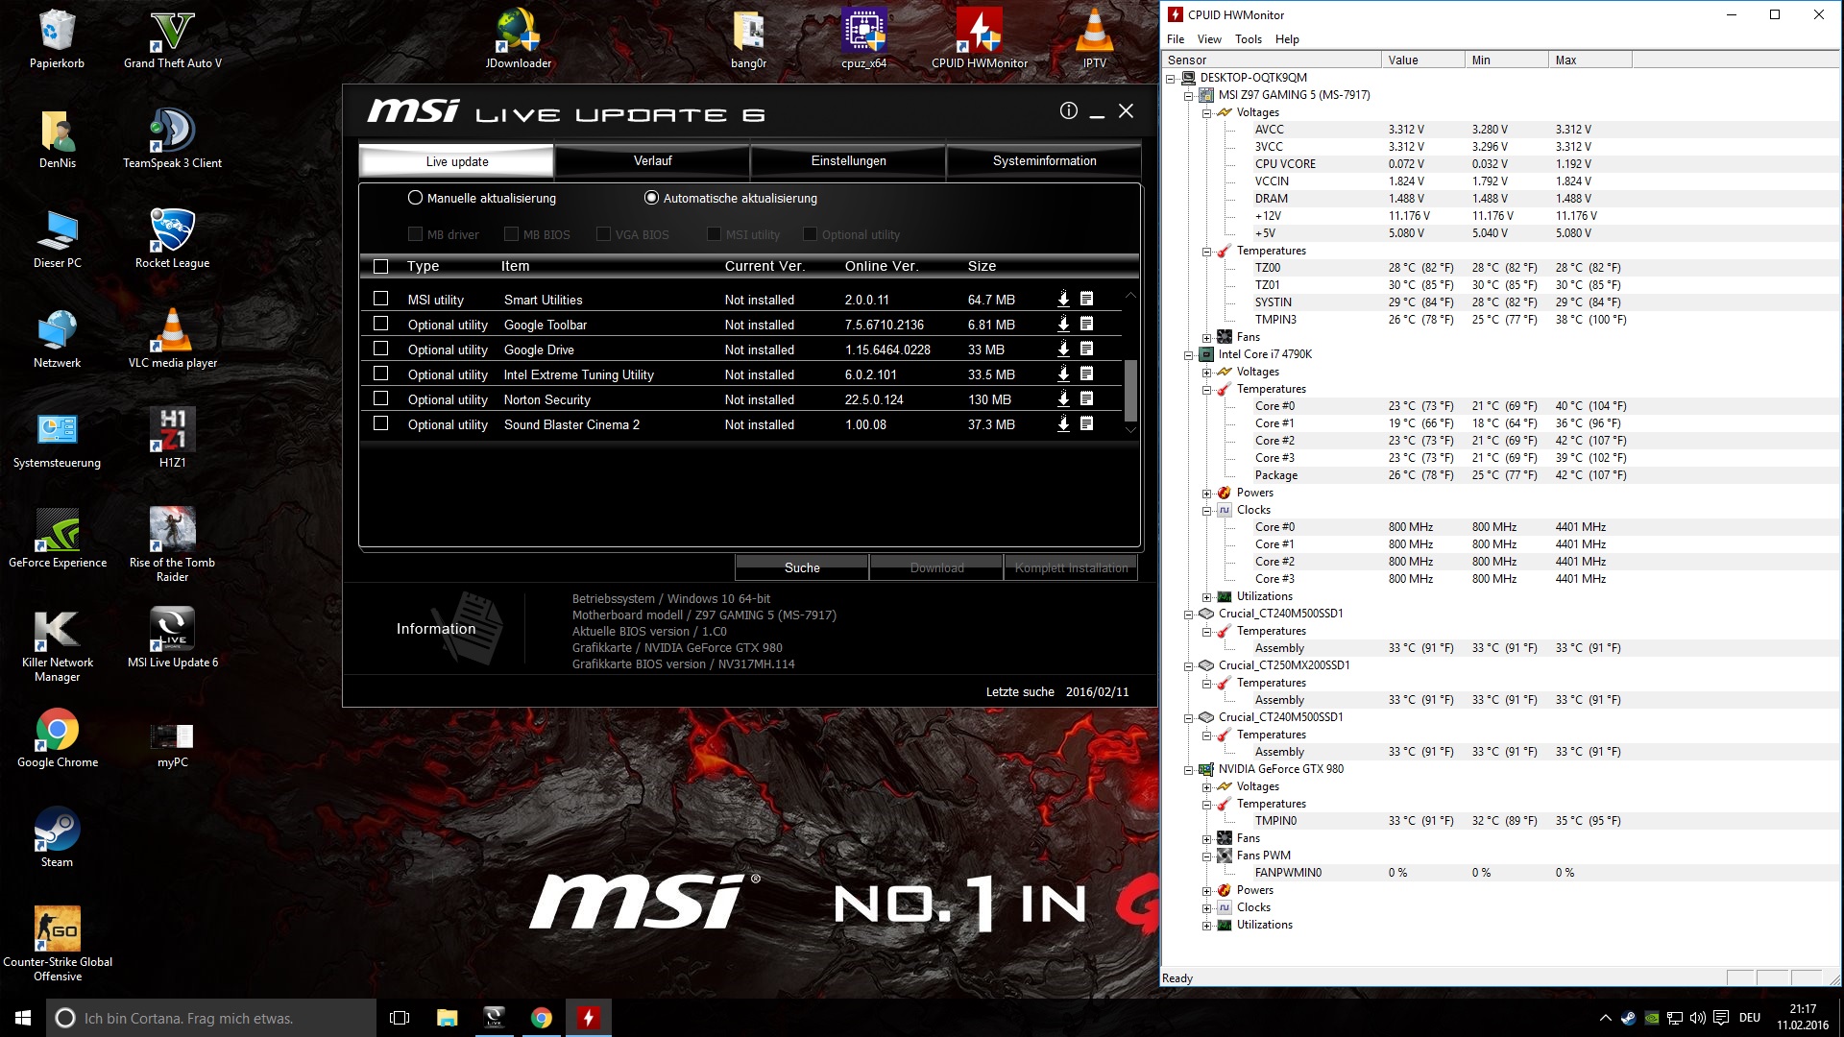Collapse the NVIDIA GeForce GTX 980 node

coord(1188,769)
